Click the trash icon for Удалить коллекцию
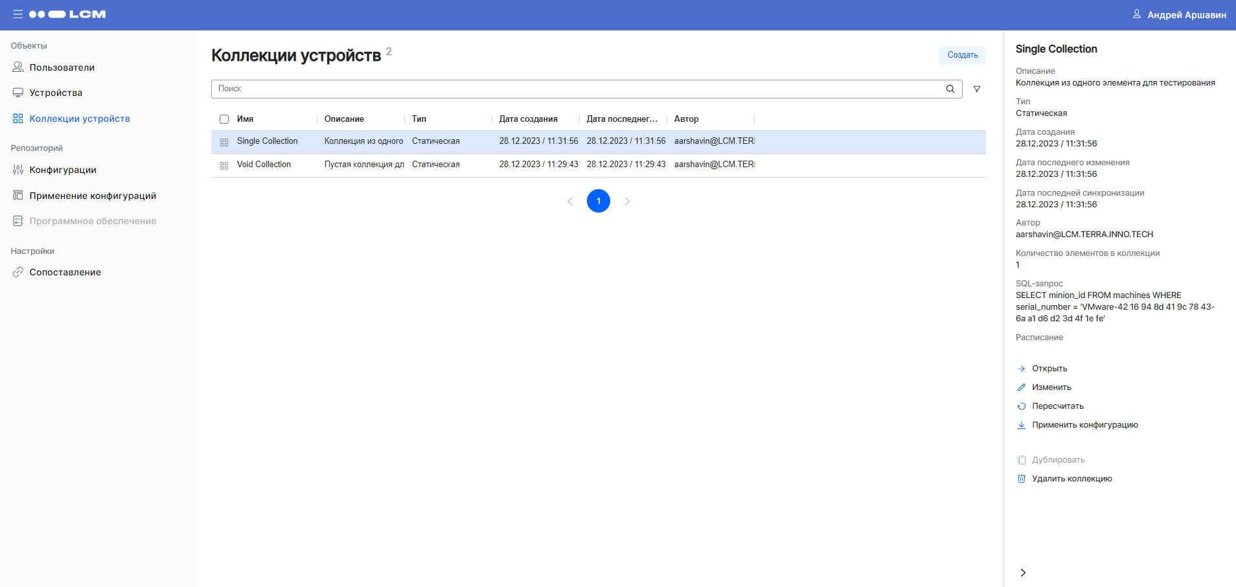Viewport: 1236px width, 587px height. pyautogui.click(x=1022, y=479)
